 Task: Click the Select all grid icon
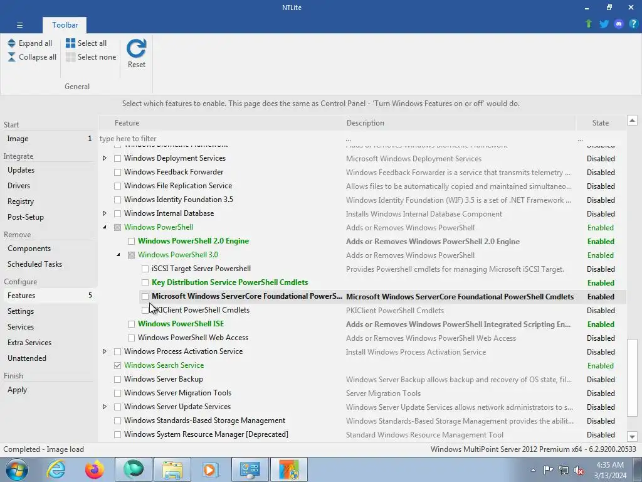70,43
